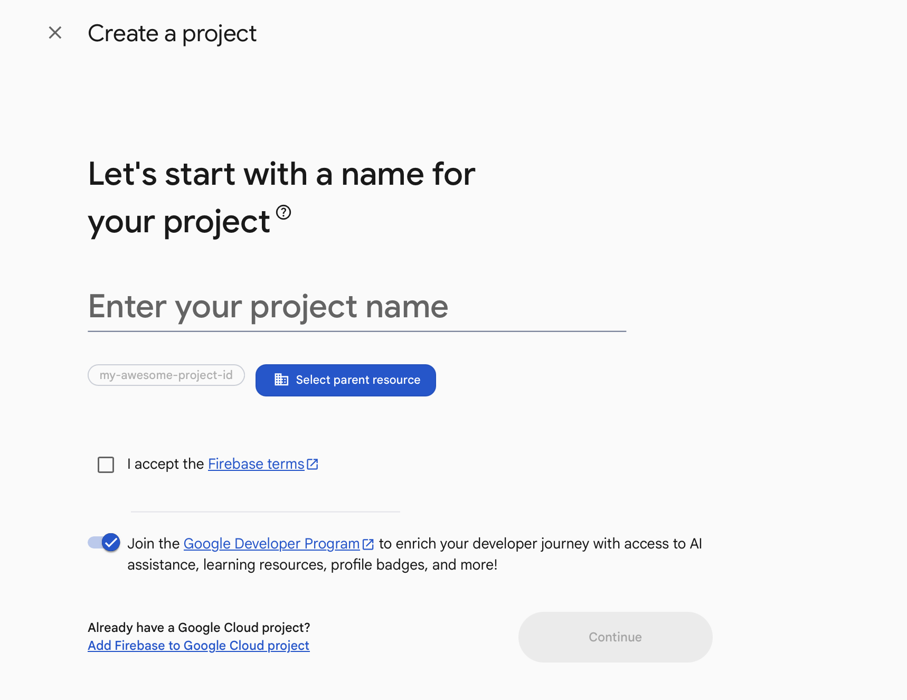Follow Add Firebase to Google Cloud project link

coord(199,646)
